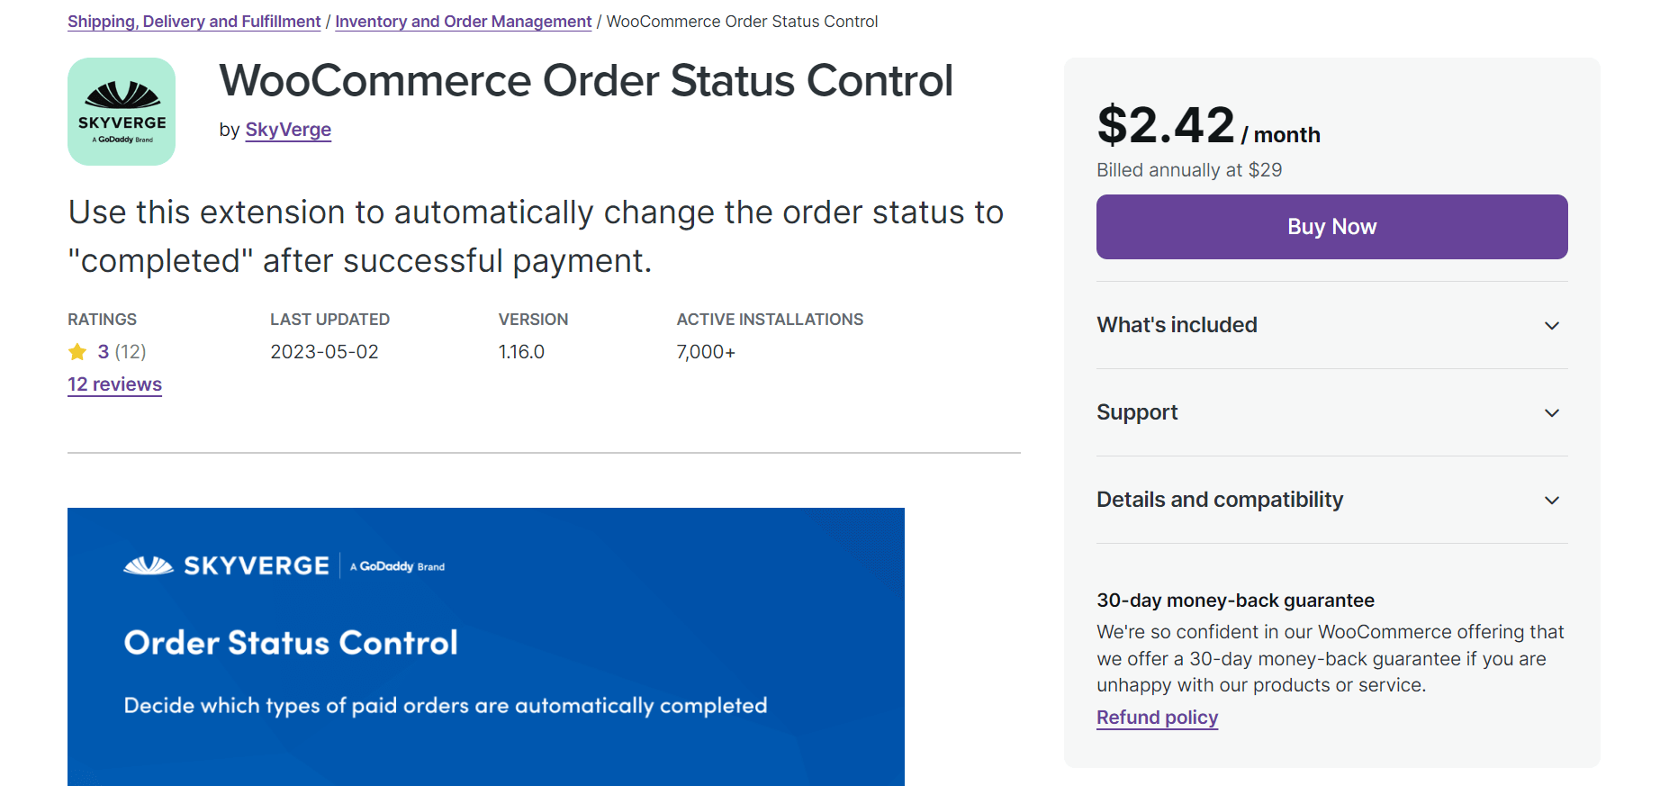1660x786 pixels.
Task: Open Shipping, Delivery and Fulfillment breadcrumb
Action: click(194, 22)
